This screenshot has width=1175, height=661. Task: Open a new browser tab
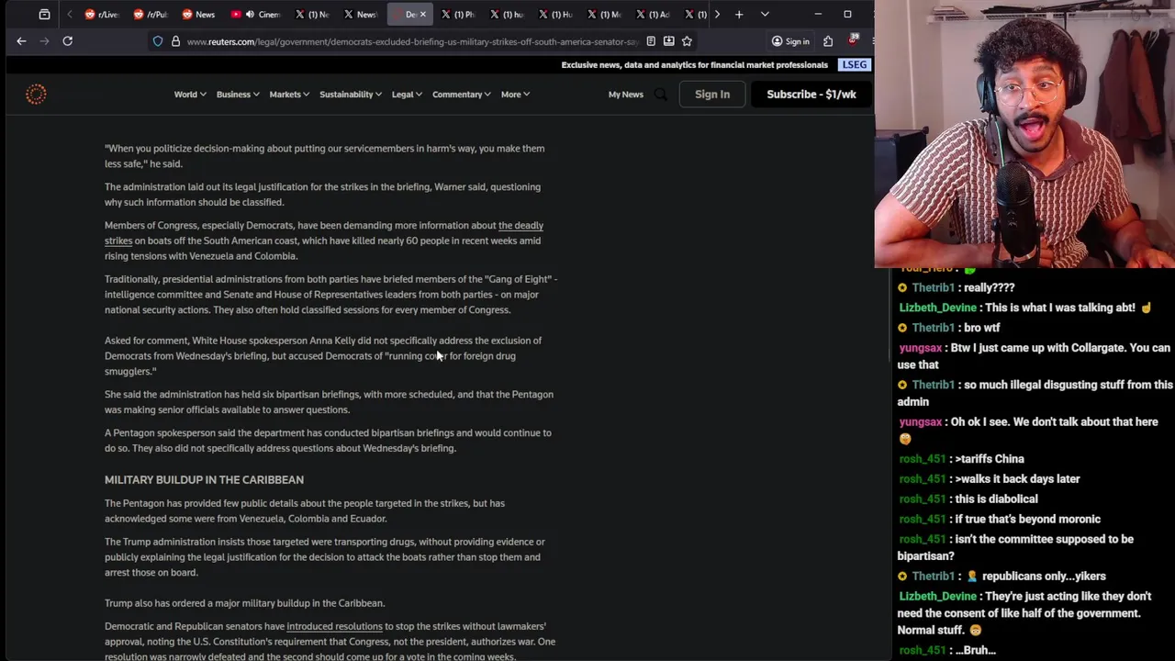click(739, 15)
